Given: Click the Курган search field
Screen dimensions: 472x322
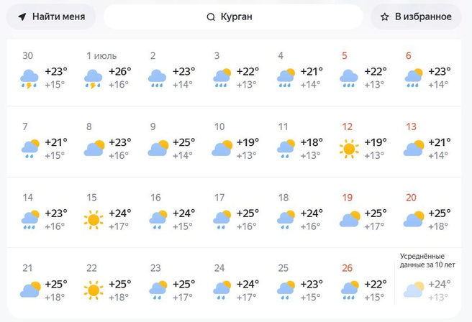Looking at the screenshot, I should [233, 17].
